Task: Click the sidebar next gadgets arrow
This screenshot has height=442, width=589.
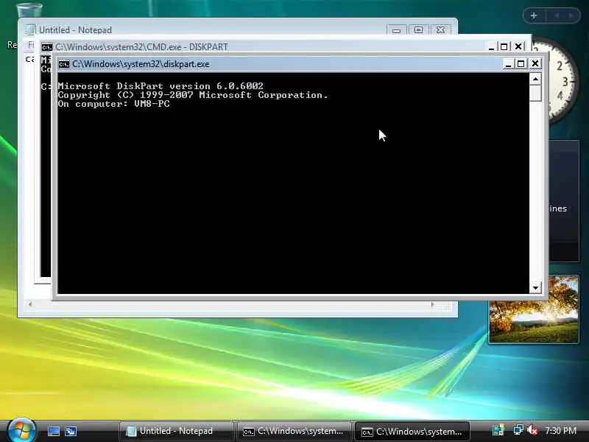Action: 571,15
